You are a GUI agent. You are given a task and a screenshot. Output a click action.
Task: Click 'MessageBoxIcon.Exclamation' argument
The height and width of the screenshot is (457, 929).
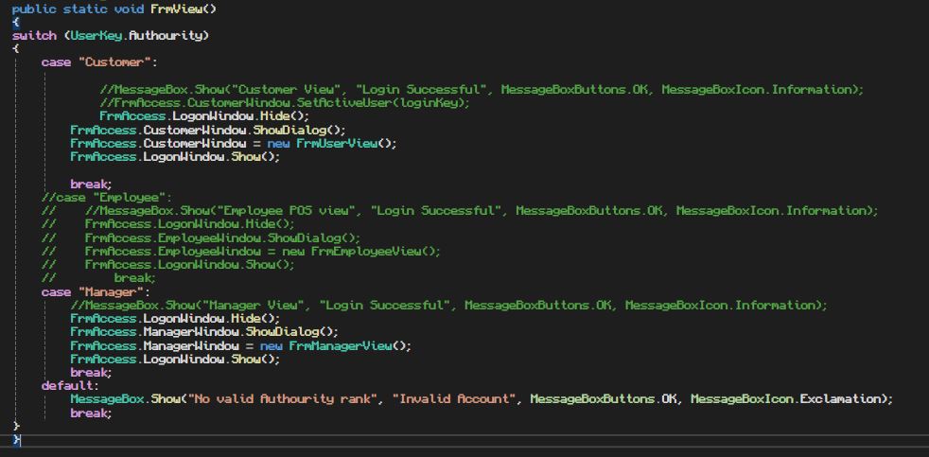tap(785, 399)
